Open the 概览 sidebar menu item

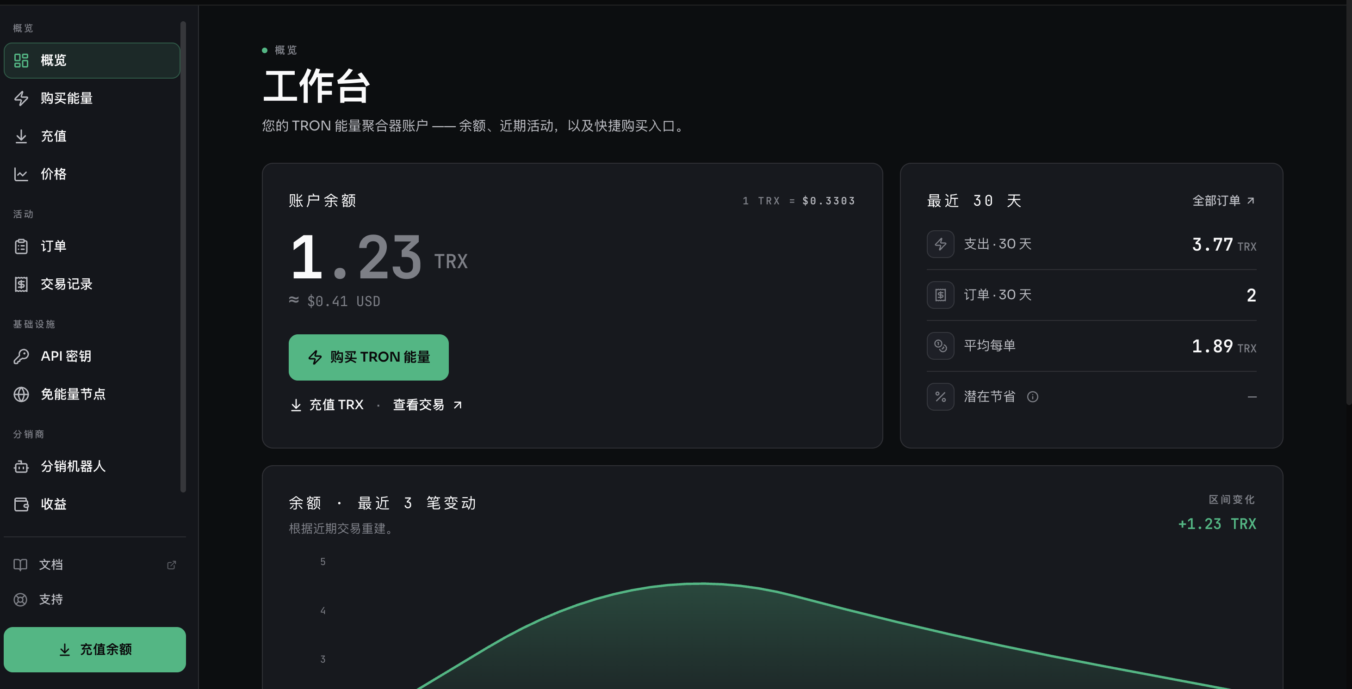[92, 60]
